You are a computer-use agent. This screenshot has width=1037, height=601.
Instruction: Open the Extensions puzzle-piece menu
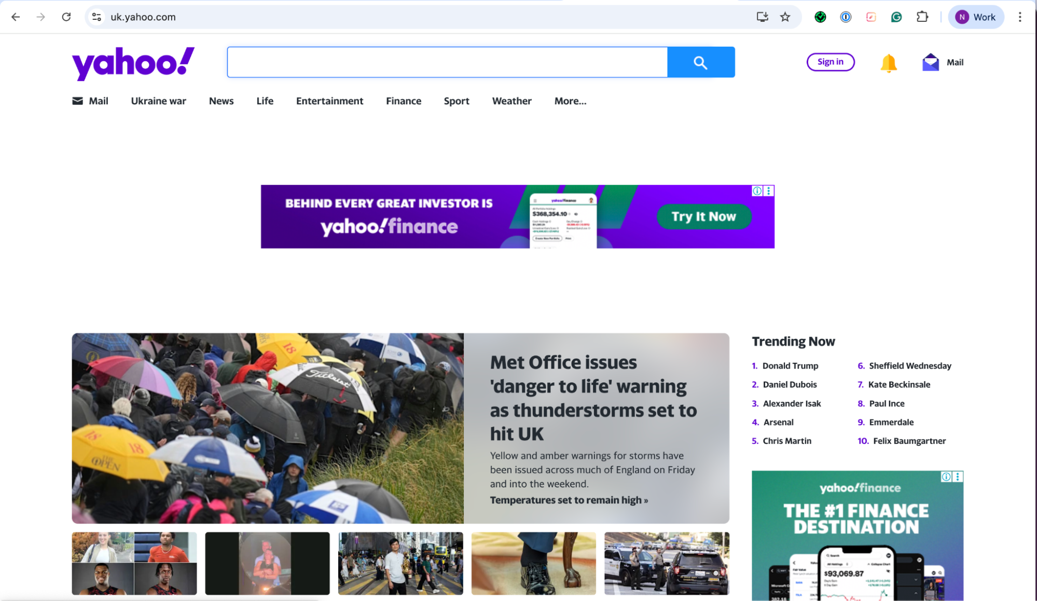(x=922, y=17)
